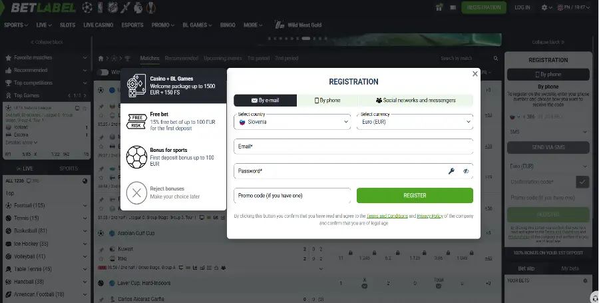The width and height of the screenshot is (599, 303).
Task: Click the password key generator icon
Action: (x=451, y=171)
